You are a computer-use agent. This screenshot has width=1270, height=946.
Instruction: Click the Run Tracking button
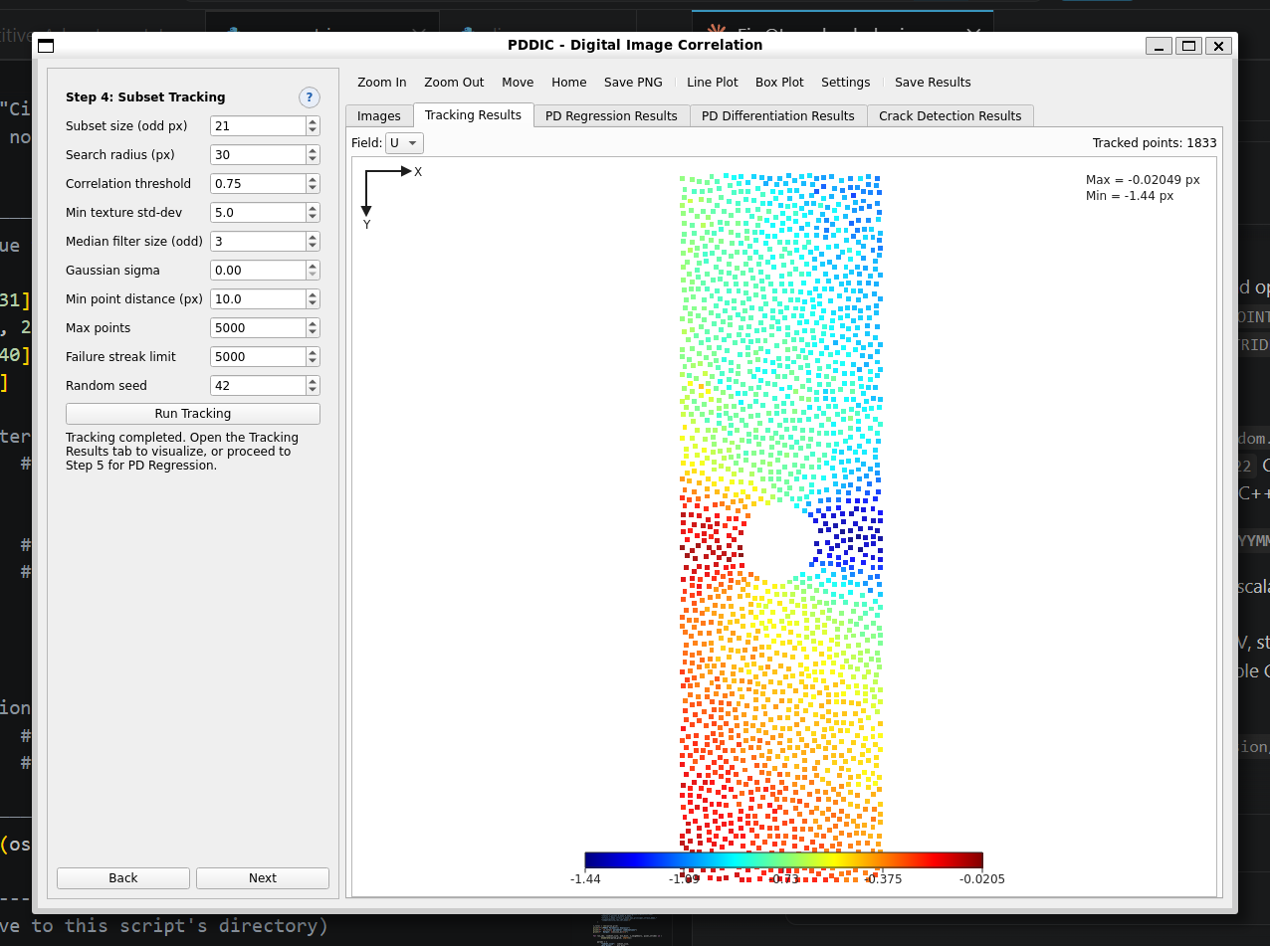[193, 414]
